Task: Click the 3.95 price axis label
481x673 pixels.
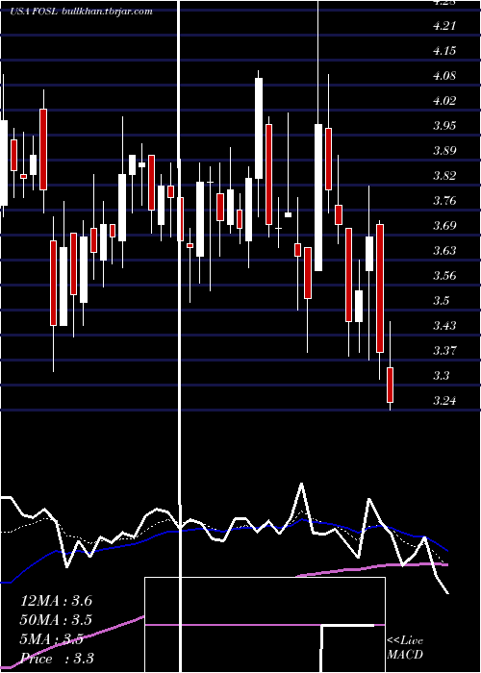Action: coord(444,126)
